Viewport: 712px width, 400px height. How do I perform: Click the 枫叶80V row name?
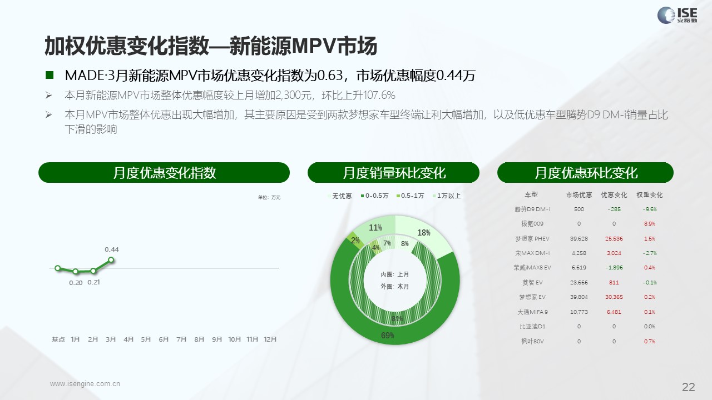click(532, 341)
